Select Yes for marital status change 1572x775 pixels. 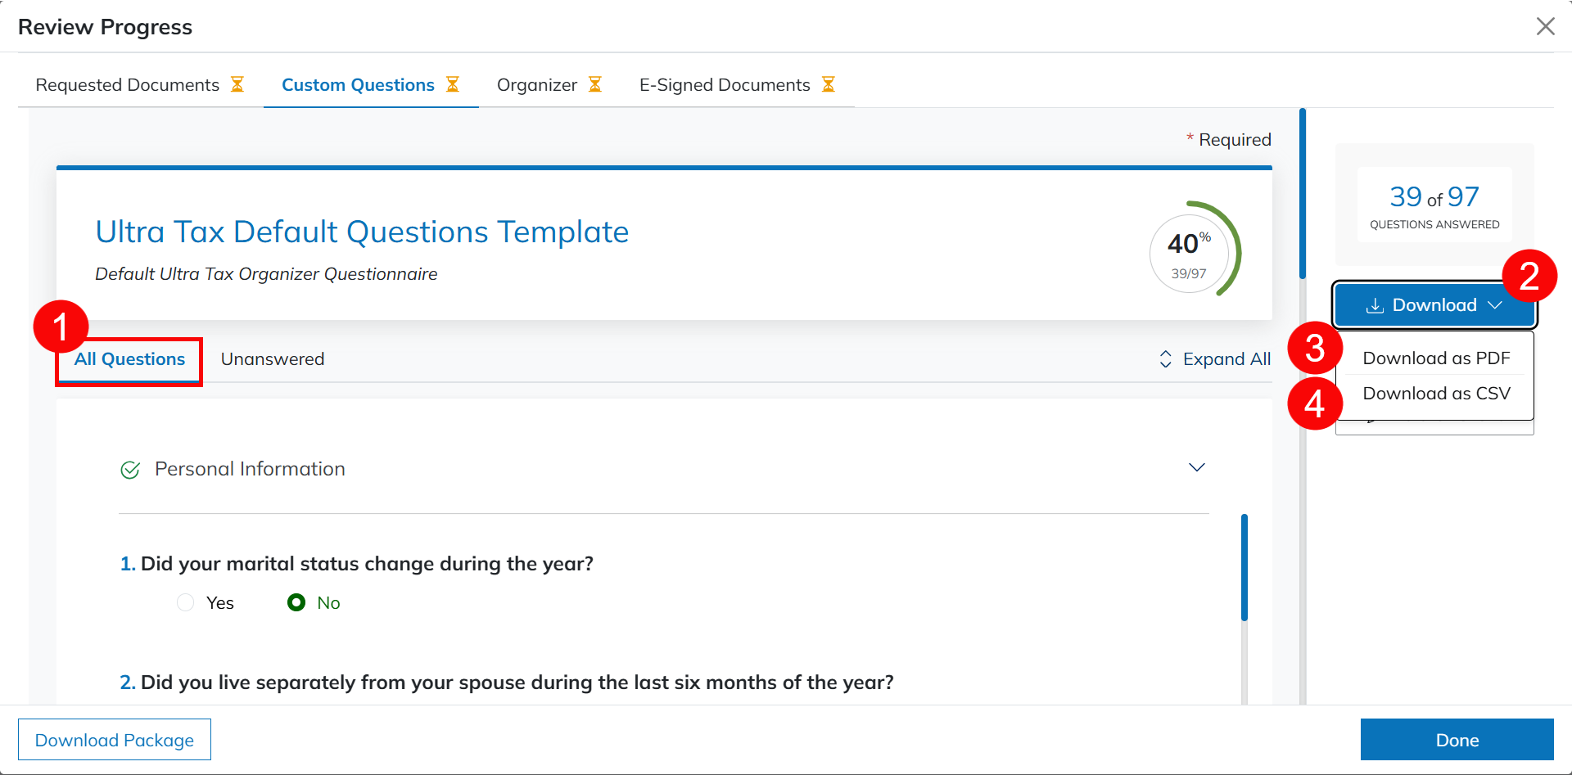(x=186, y=602)
